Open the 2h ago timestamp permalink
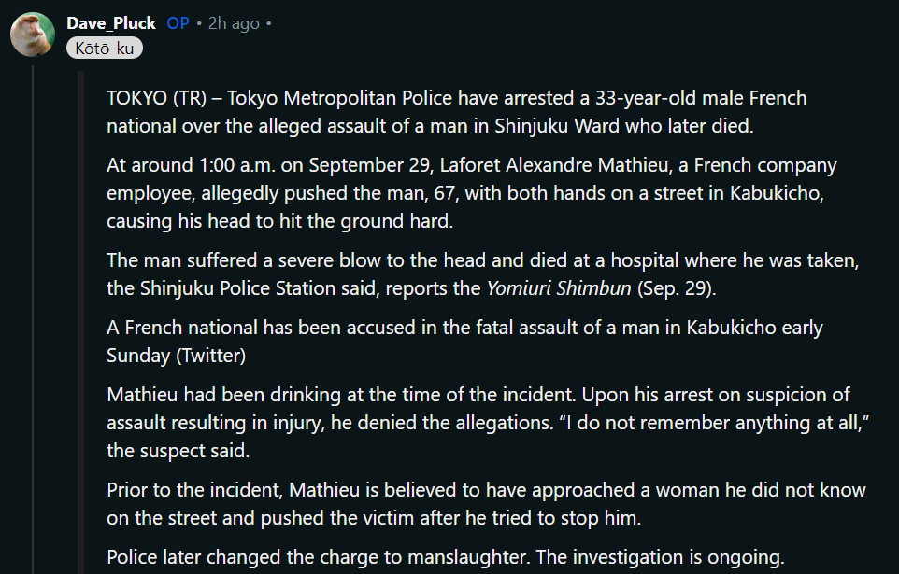The width and height of the screenshot is (899, 574). click(234, 23)
